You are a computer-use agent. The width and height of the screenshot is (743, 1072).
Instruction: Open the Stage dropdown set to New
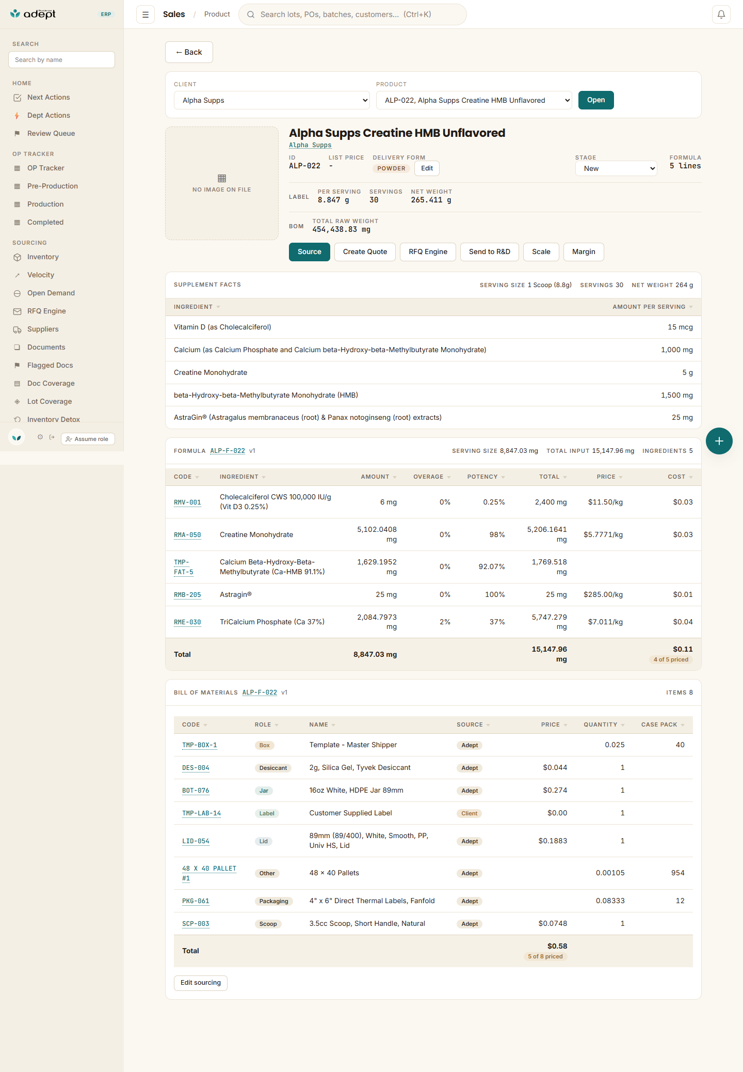[x=616, y=168]
